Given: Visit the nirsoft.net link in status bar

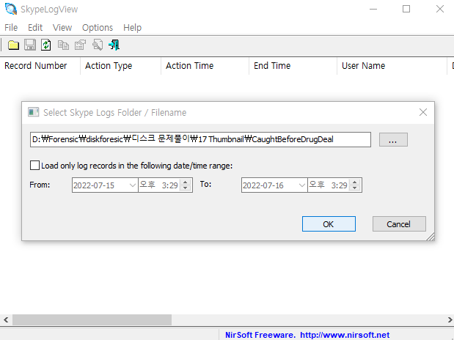Looking at the screenshot, I should pyautogui.click(x=345, y=335).
